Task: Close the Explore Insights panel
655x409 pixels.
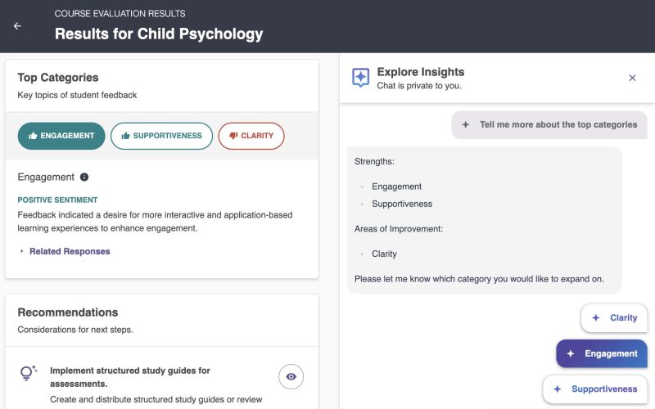Action: click(632, 78)
